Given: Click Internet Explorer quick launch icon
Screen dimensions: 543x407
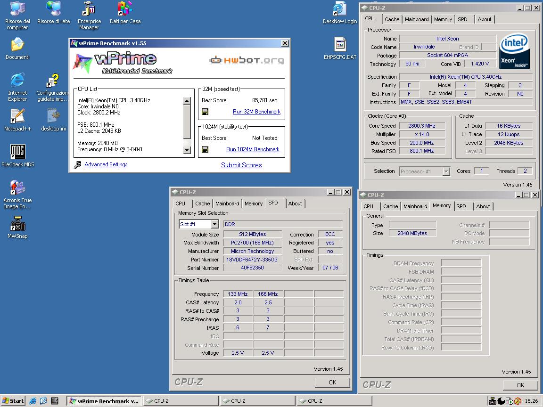Looking at the screenshot, I should 33,401.
